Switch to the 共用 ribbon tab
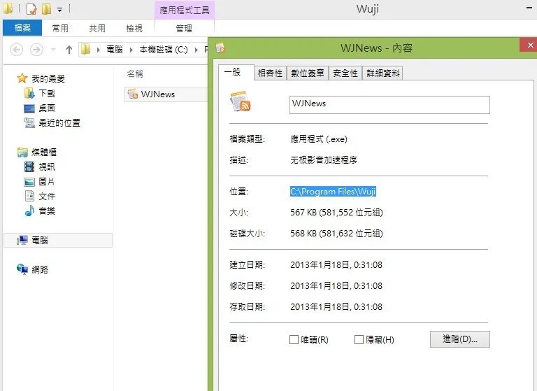This screenshot has height=391, width=537. point(97,28)
